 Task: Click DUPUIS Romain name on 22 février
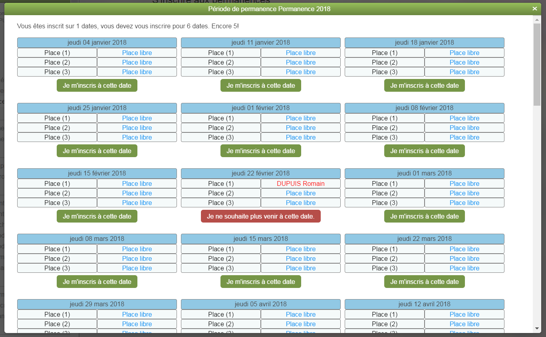[x=301, y=183]
